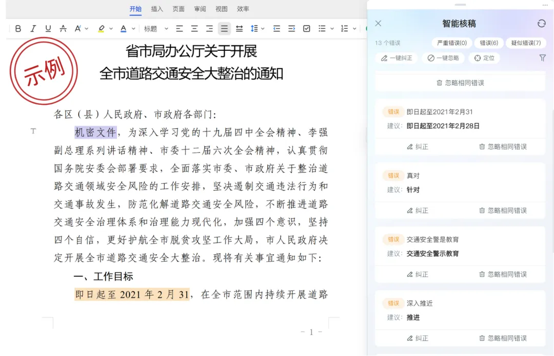Toggle justified text alignment
This screenshot has height=356, width=554.
[x=224, y=29]
